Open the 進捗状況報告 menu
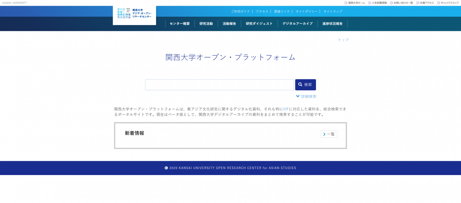 pos(333,24)
